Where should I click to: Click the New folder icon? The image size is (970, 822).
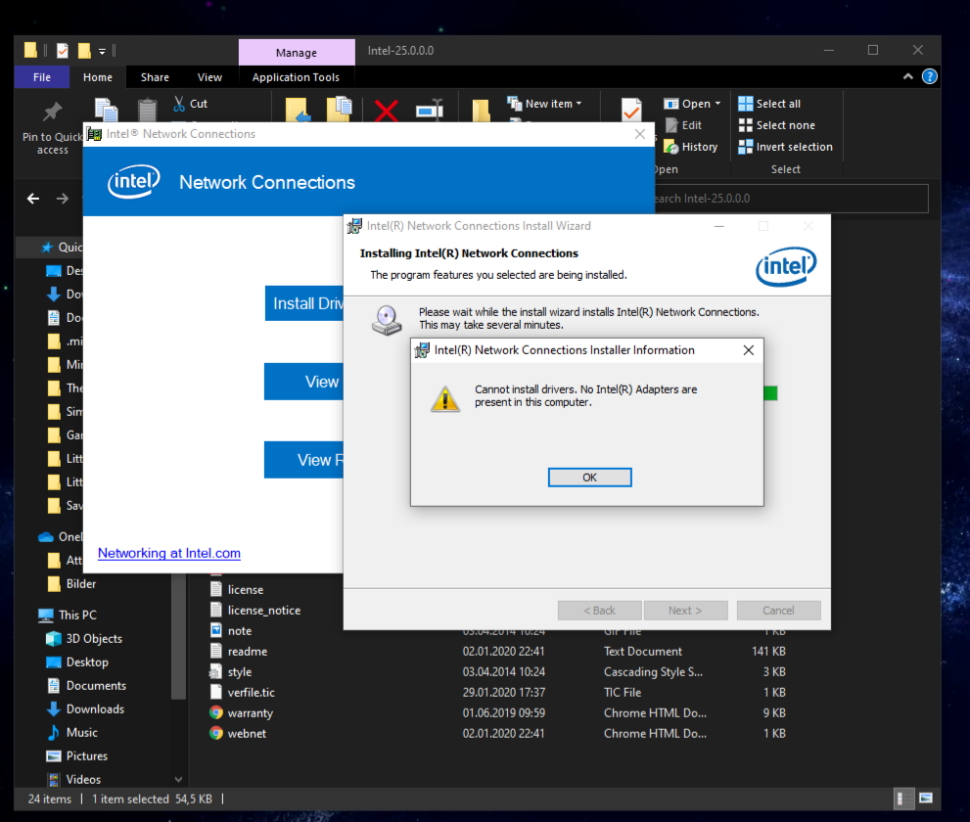point(481,111)
